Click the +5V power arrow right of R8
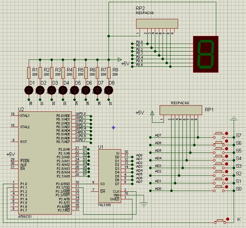 (120, 60)
